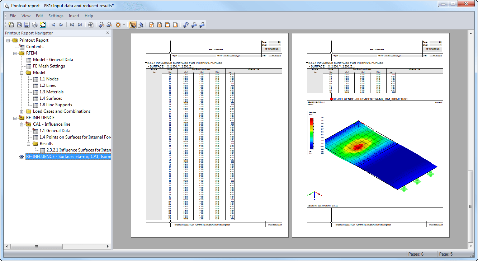
Task: Open the page view dropdown arrow
Action: [x=124, y=25]
